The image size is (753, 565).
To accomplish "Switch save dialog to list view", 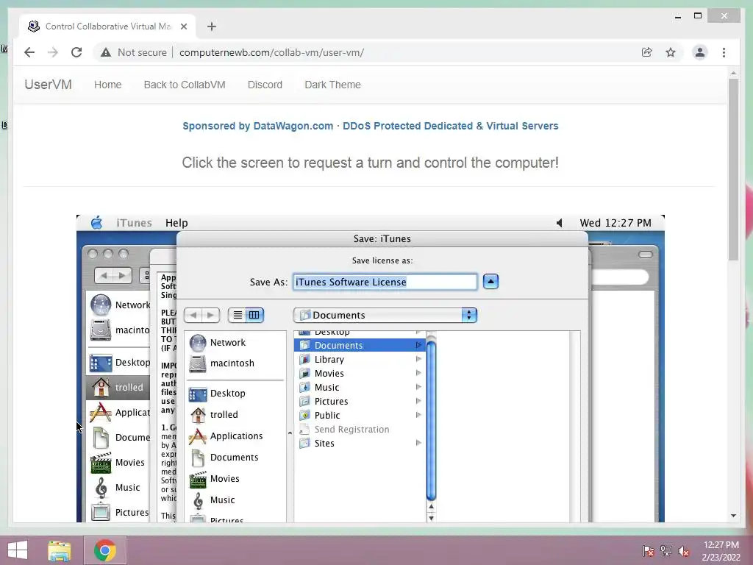I will 238,315.
